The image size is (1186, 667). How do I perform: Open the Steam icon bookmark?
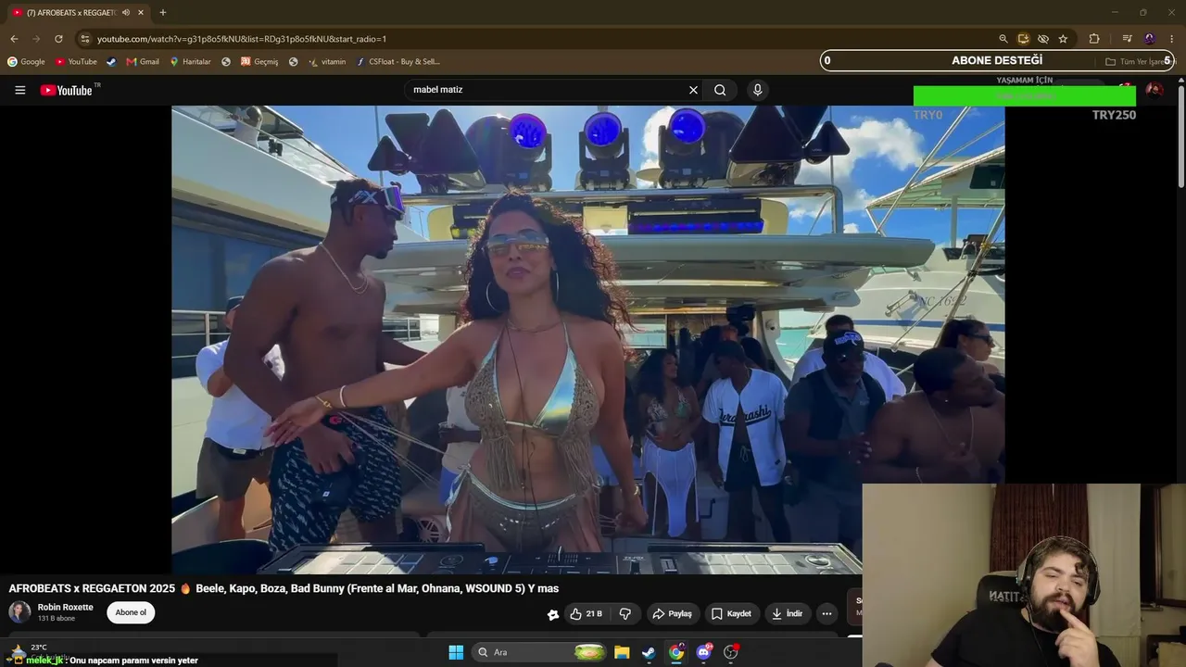click(x=111, y=62)
